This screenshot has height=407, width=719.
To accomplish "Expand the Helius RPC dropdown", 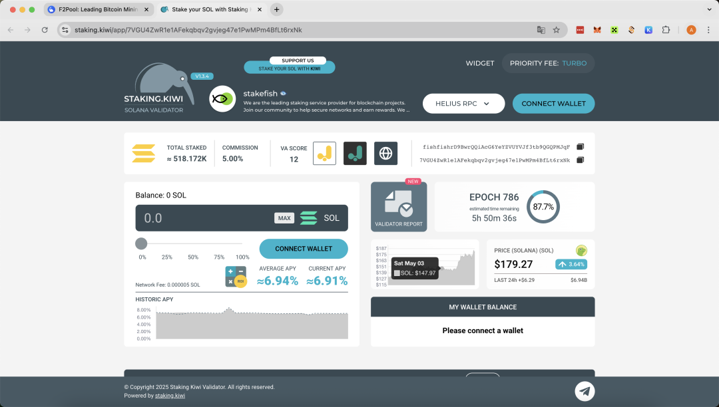I will 462,104.
